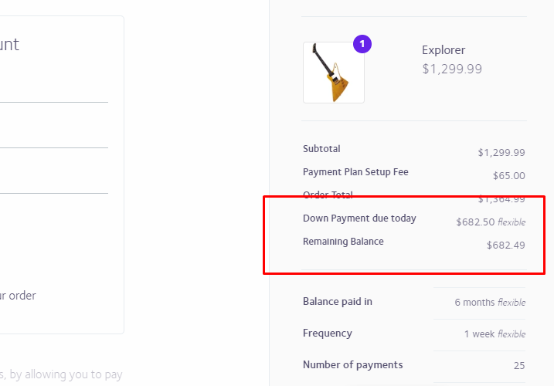Click the Number of payments value 25
The height and width of the screenshot is (386, 554).
518,365
